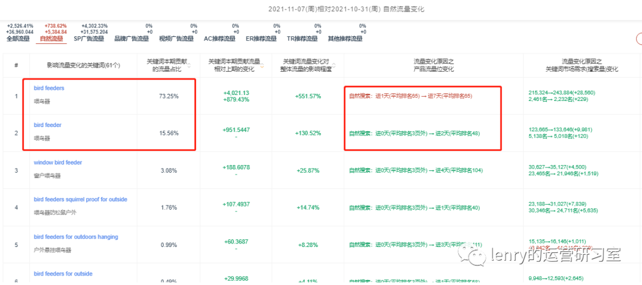
Task: Click the 流量变化原因之产品流量位变化 column header
Action: [x=433, y=65]
